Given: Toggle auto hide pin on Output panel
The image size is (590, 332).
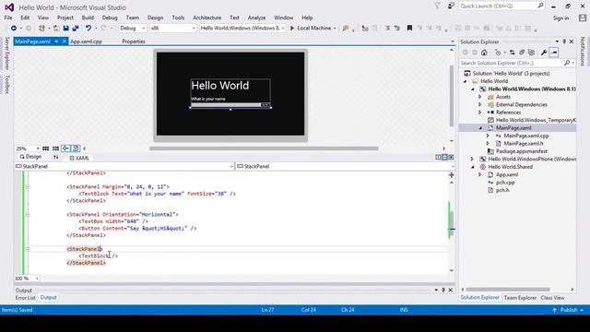Looking at the screenshot, I should pyautogui.click(x=443, y=290).
